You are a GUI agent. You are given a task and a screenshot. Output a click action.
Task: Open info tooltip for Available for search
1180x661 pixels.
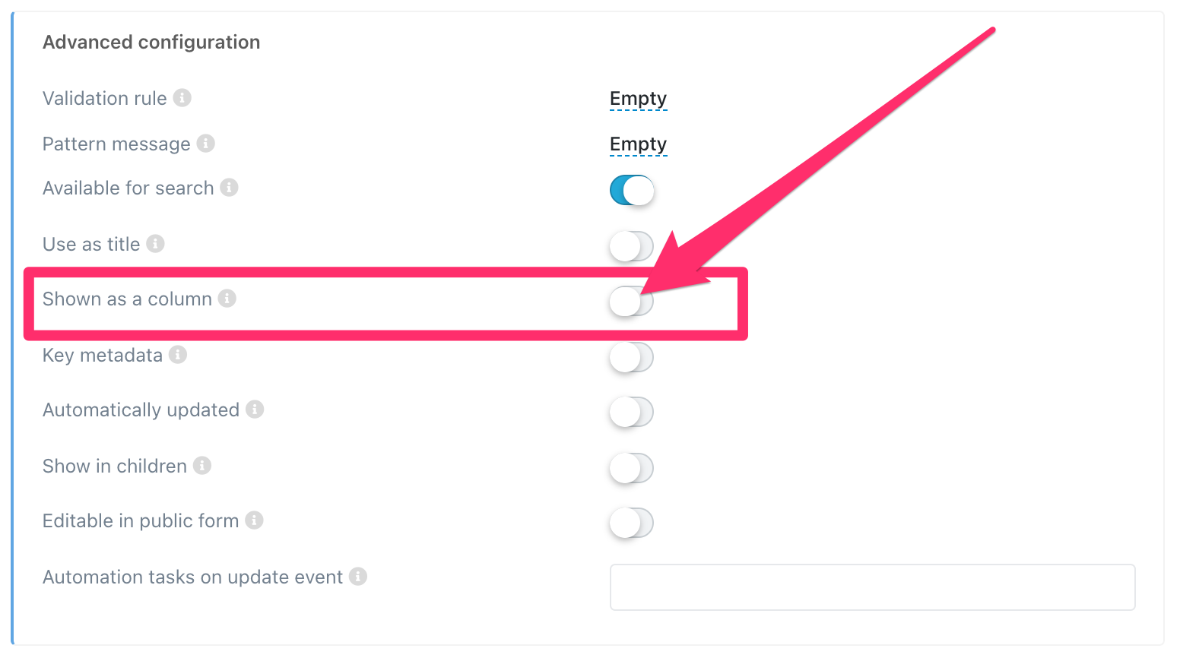pyautogui.click(x=230, y=188)
